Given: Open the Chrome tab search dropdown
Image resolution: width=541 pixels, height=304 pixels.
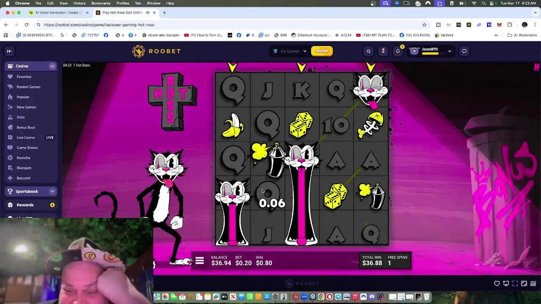Looking at the screenshot, I should pos(535,13).
